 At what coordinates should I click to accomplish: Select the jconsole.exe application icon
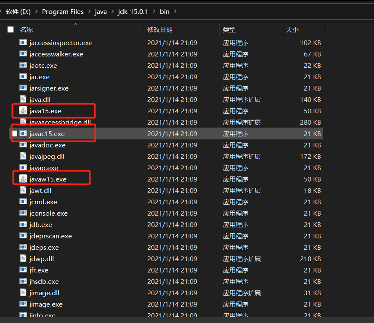[23, 213]
